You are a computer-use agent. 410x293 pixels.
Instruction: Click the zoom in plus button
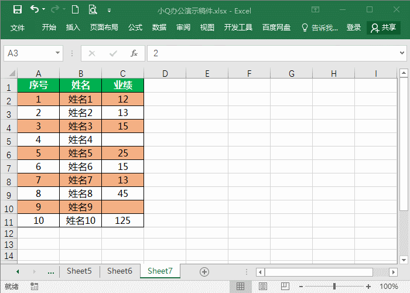point(368,287)
